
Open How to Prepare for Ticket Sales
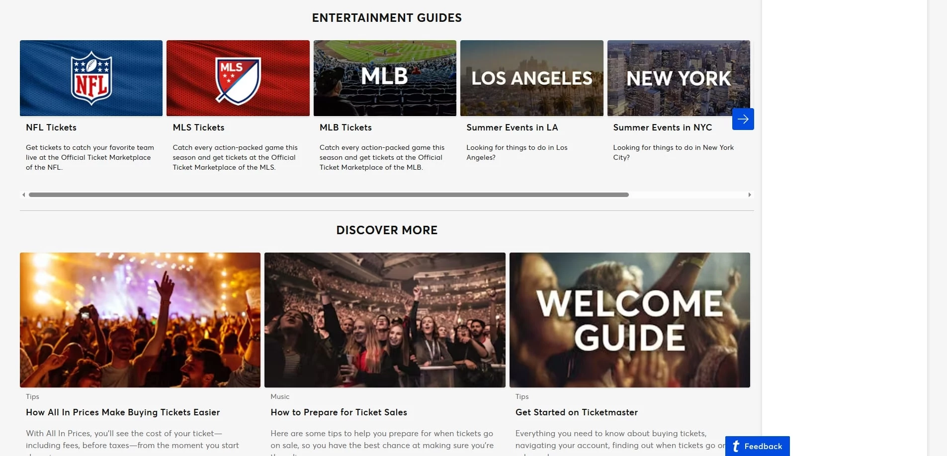(x=339, y=412)
